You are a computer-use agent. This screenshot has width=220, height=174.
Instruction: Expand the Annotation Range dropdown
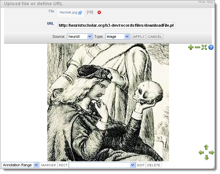coord(20,165)
